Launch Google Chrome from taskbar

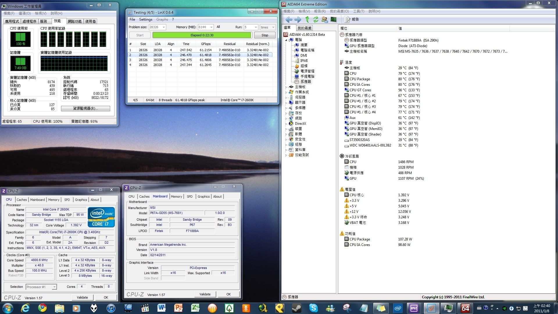point(42,308)
